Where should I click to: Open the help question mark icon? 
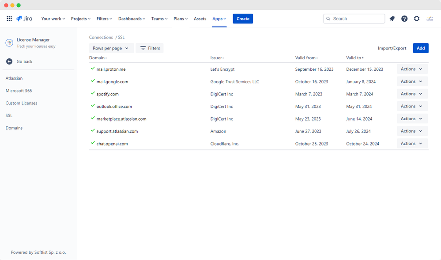tap(404, 19)
